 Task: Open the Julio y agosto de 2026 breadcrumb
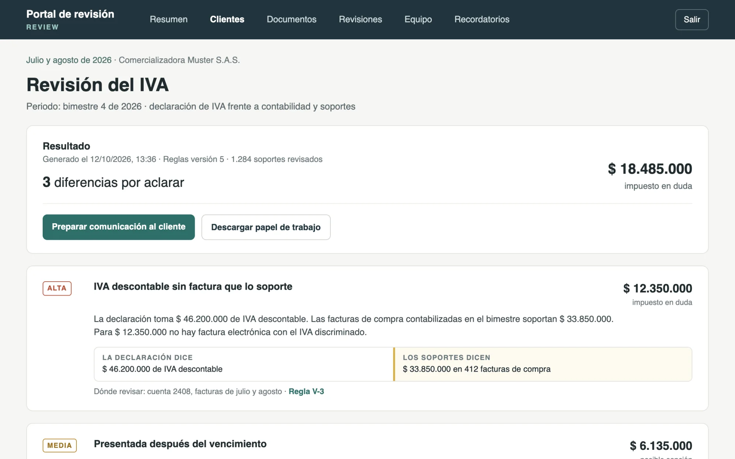69,60
